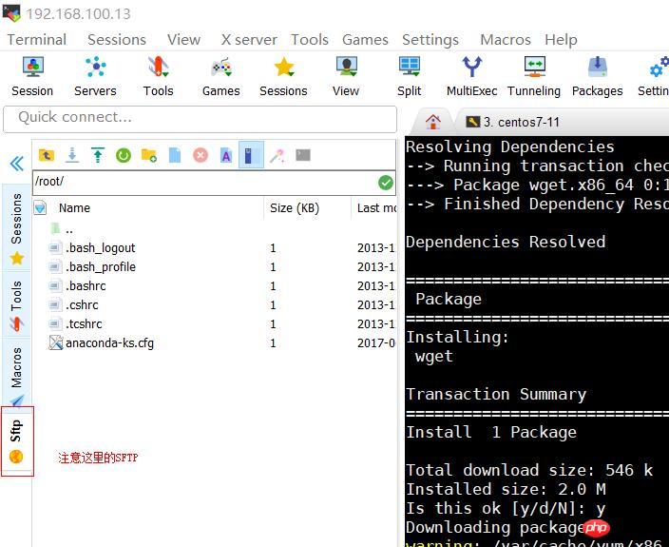Open the View menu
669x547 pixels.
click(x=183, y=40)
